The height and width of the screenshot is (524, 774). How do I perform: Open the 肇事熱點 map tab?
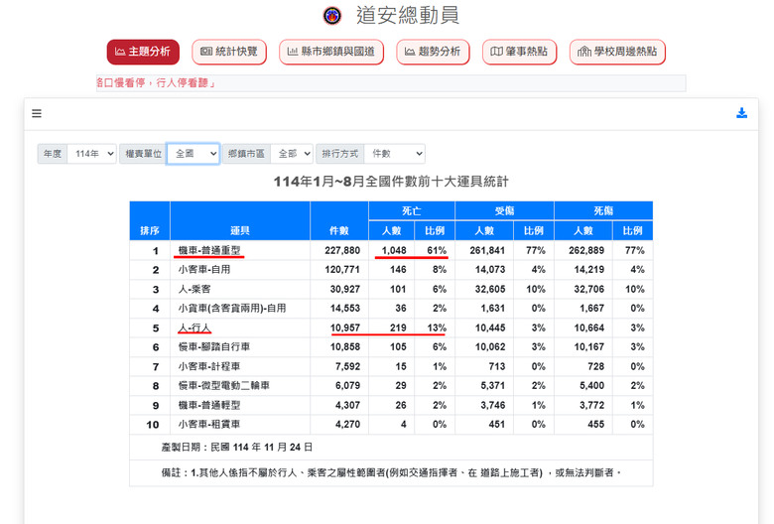[519, 52]
